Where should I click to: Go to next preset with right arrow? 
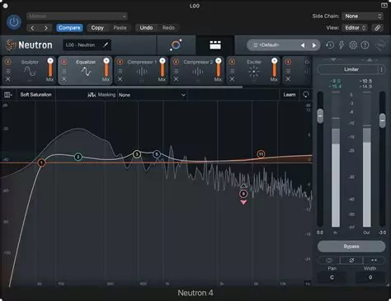46,28
